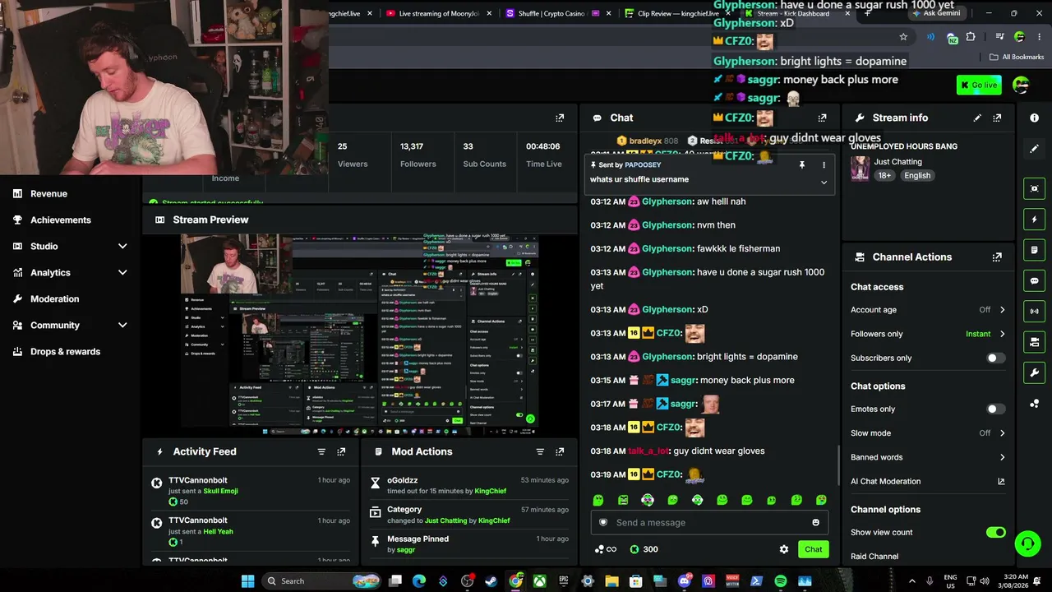The image size is (1052, 592).
Task: Open the Ask Gemini button
Action: (x=935, y=13)
